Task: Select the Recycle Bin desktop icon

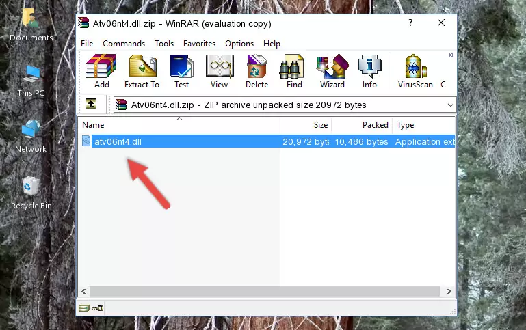Action: pyautogui.click(x=31, y=193)
